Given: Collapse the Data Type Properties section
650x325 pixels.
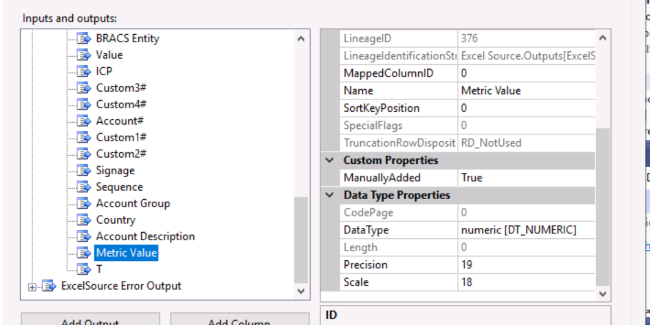Looking at the screenshot, I should click(x=330, y=195).
